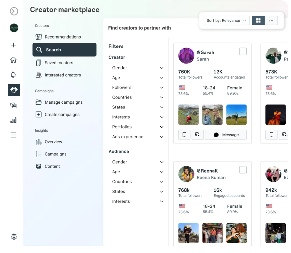Expand Audience Gender filter
The image size is (291, 253).
coord(138,162)
